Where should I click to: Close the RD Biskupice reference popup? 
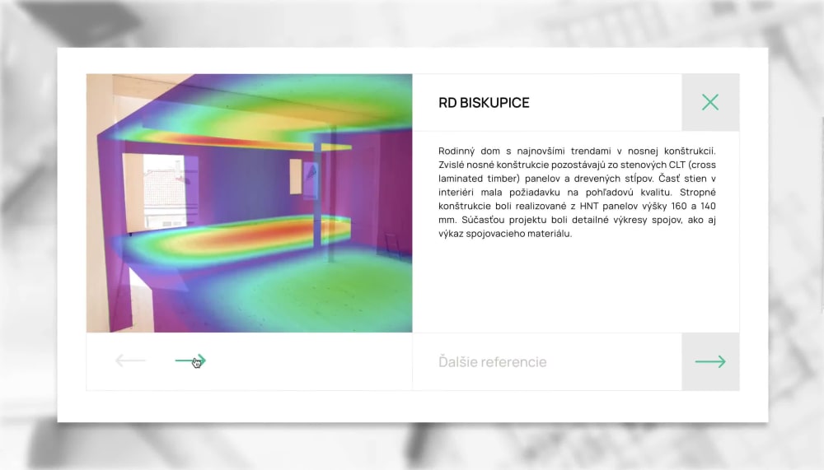(x=710, y=102)
